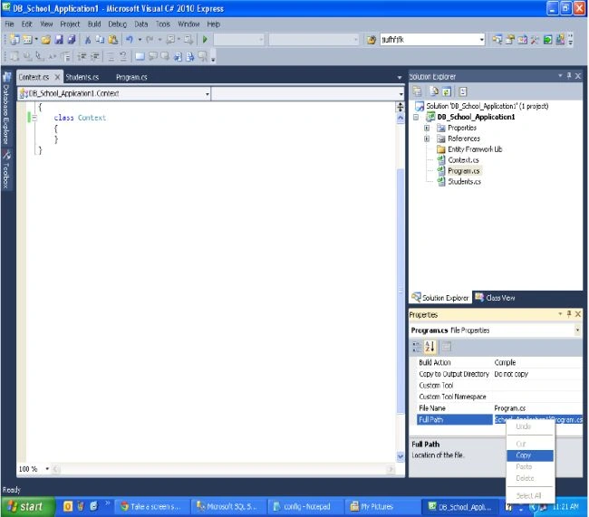Click the Start Page icon with the green arrow
589x517 pixels.
[547, 40]
